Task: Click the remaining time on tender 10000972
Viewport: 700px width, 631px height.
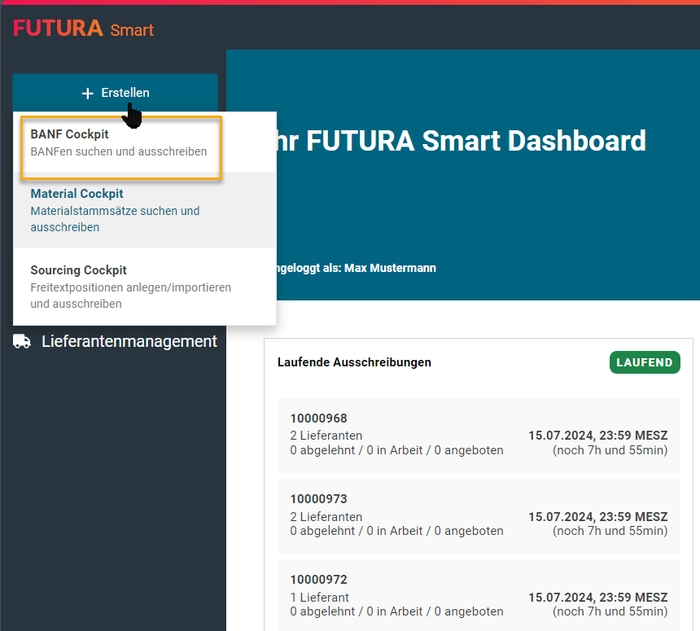Action: point(610,611)
